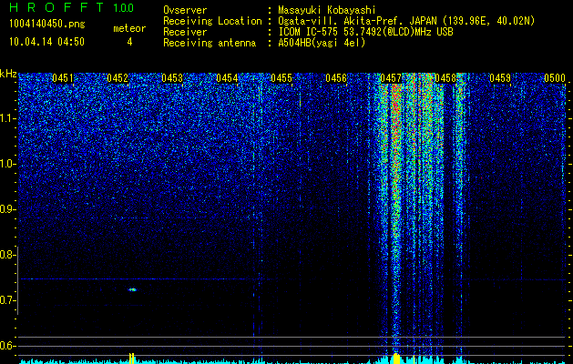Viewport: 573px width, 364px height.
Task: Click the Receiver label
Action: (x=185, y=32)
